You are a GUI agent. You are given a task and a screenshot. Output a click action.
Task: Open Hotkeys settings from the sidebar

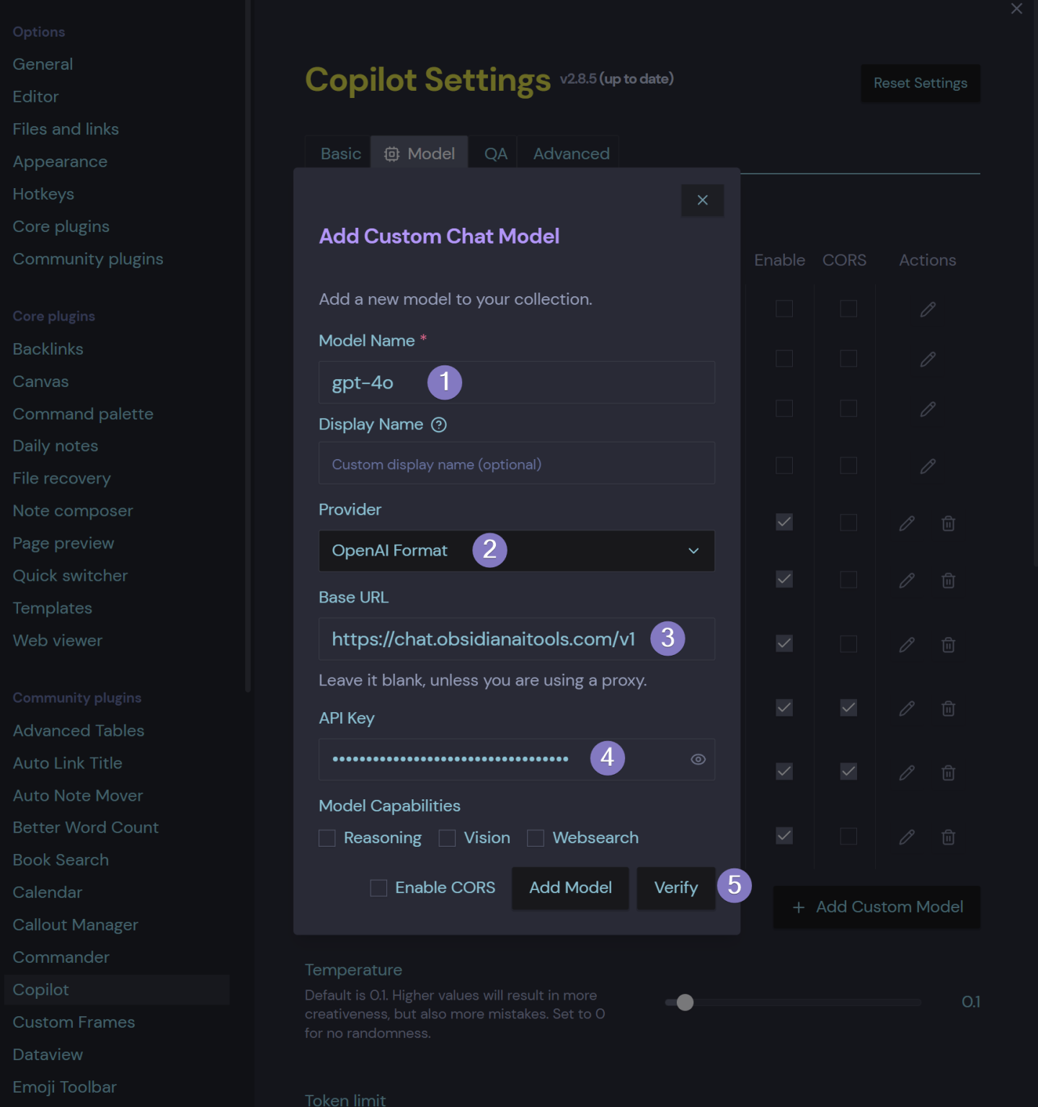(43, 194)
